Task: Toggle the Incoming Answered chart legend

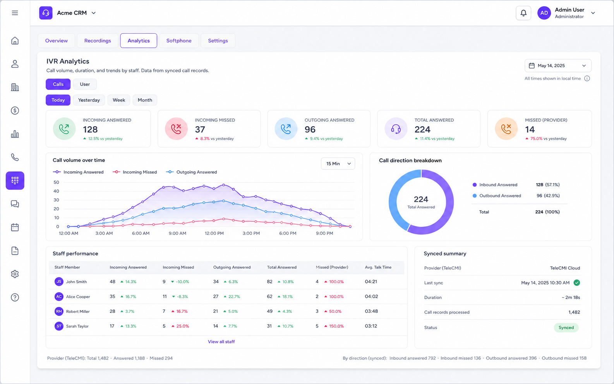Action: pos(78,172)
